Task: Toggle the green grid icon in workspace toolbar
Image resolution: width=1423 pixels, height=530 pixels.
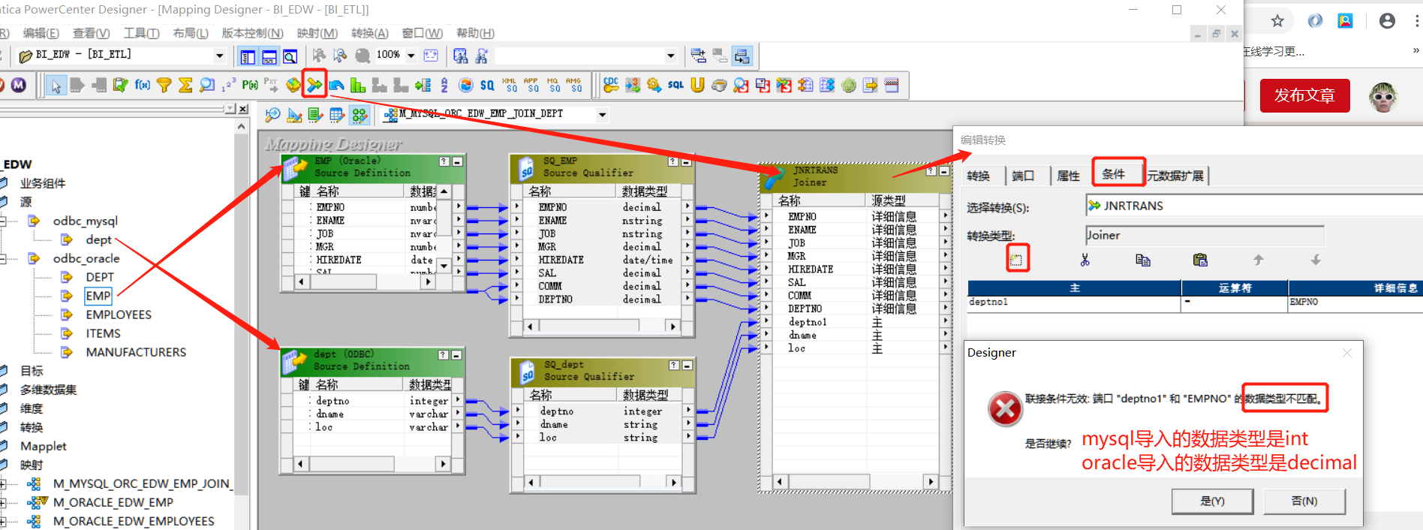Action: tap(360, 115)
